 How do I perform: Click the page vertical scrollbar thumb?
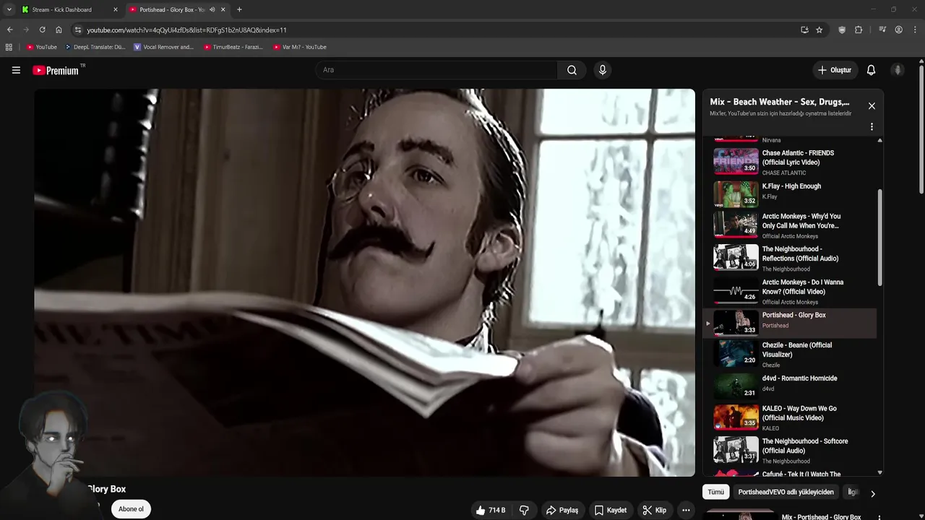pos(921,130)
